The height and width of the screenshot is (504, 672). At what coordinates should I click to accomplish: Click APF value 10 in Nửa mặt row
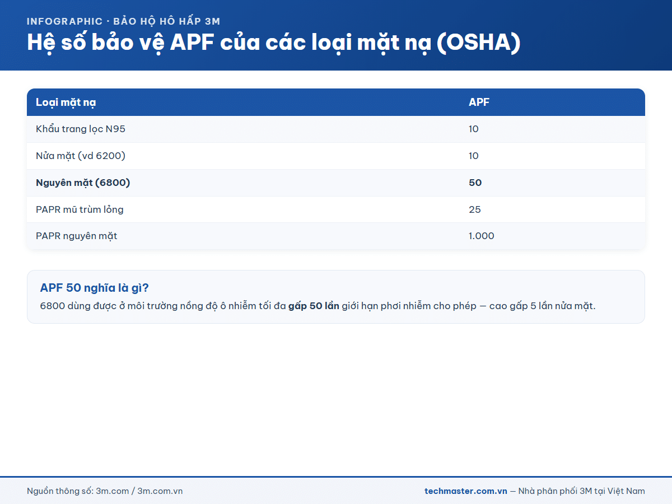pos(474,156)
